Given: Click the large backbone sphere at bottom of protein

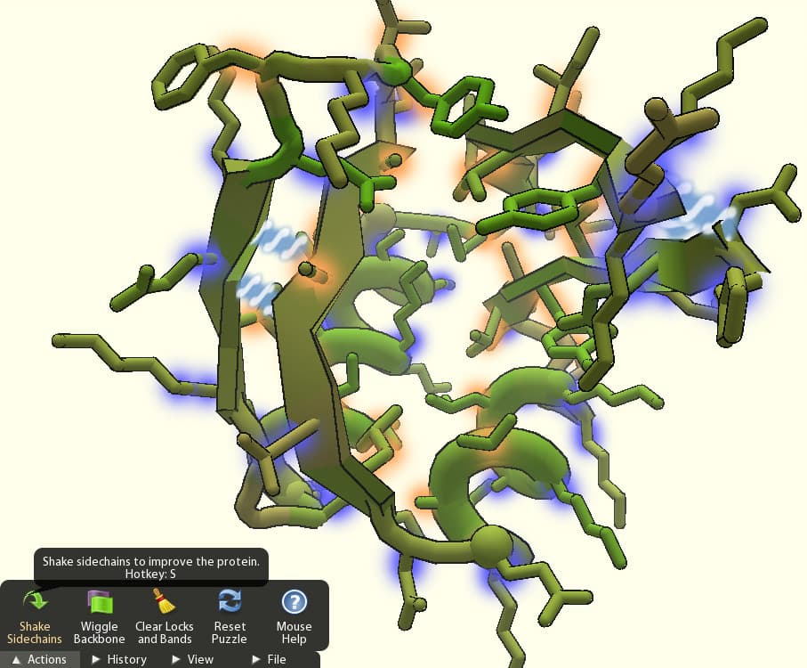Looking at the screenshot, I should [490, 542].
